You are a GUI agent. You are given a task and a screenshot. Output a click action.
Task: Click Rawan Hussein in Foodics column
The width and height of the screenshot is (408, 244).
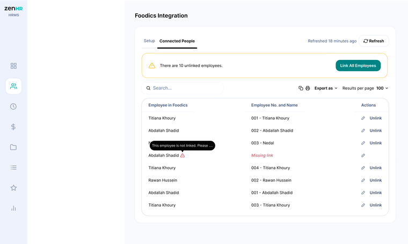tap(163, 180)
